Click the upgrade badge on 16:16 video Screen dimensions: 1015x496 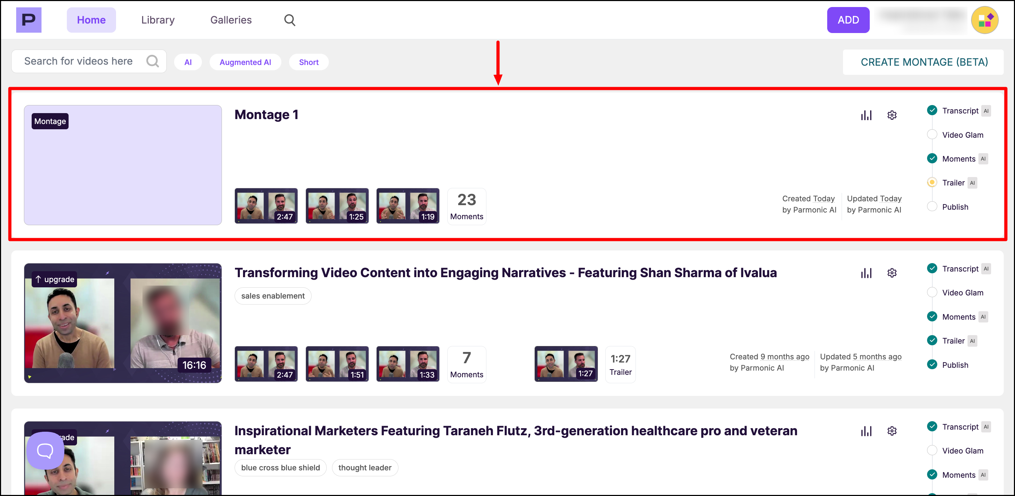[55, 280]
